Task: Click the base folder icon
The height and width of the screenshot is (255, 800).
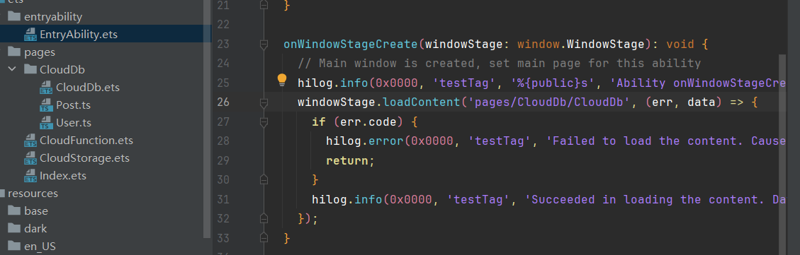Action: [14, 210]
